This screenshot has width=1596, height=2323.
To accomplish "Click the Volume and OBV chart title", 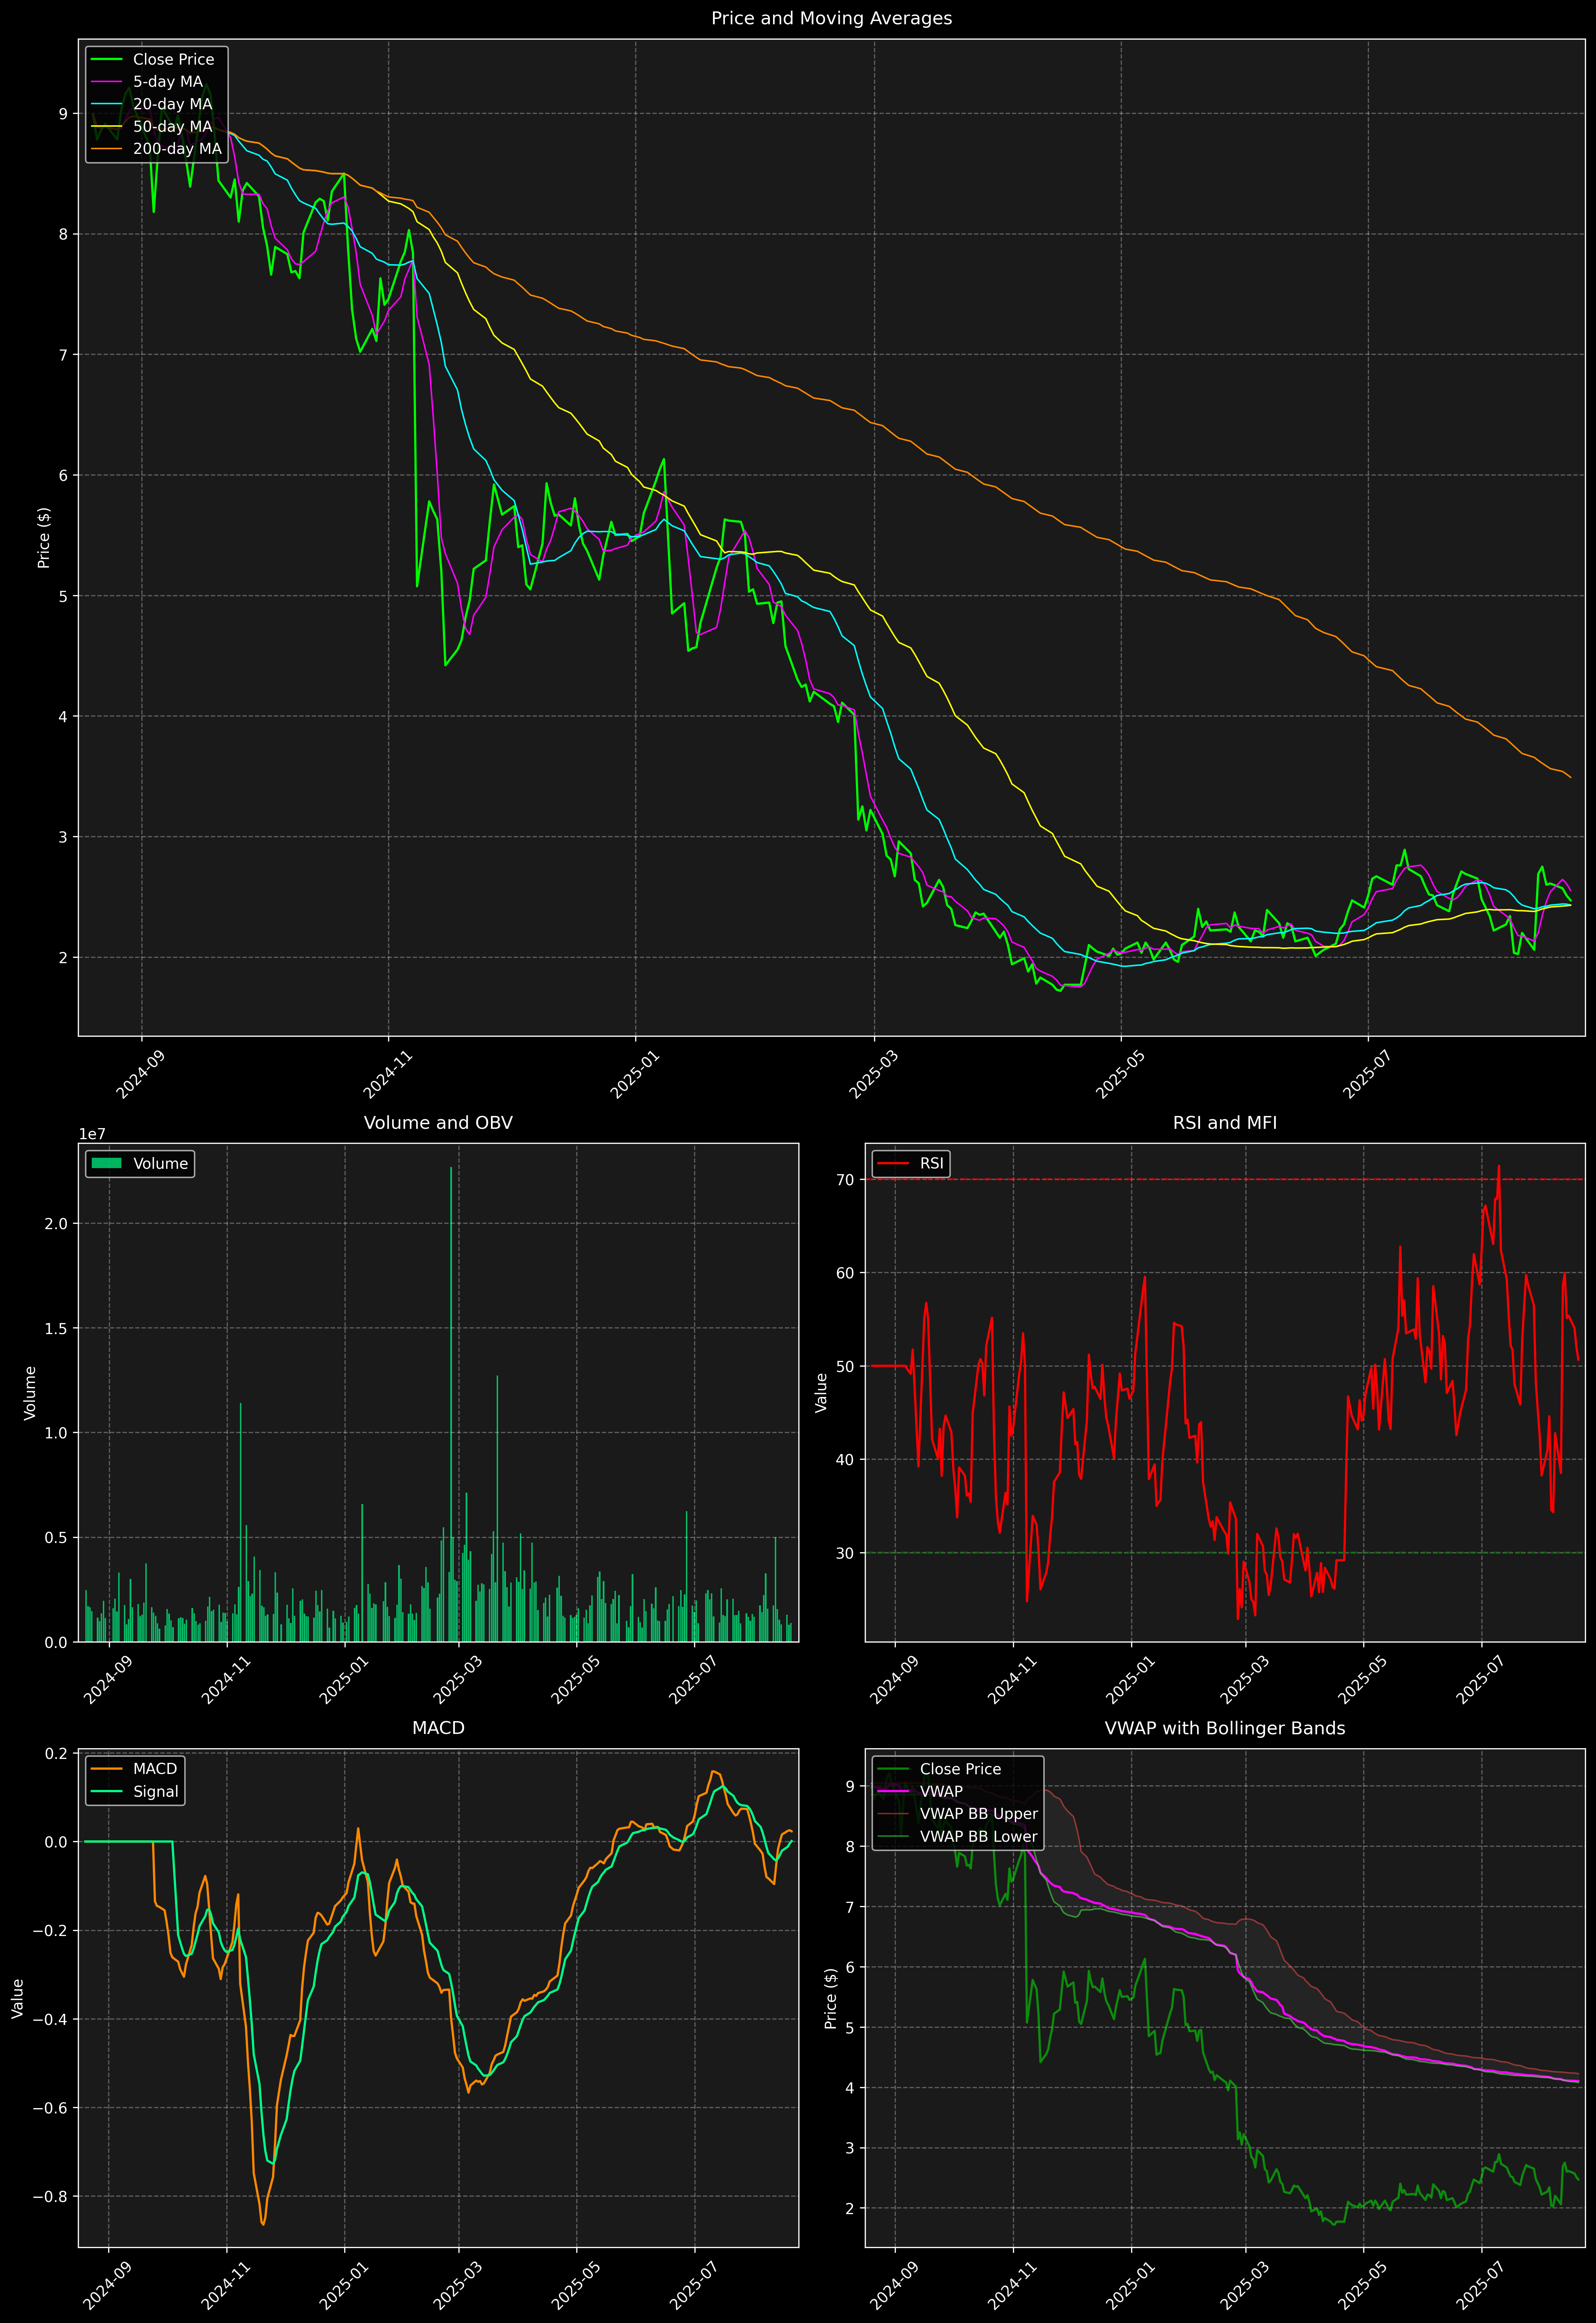I will tap(438, 1122).
